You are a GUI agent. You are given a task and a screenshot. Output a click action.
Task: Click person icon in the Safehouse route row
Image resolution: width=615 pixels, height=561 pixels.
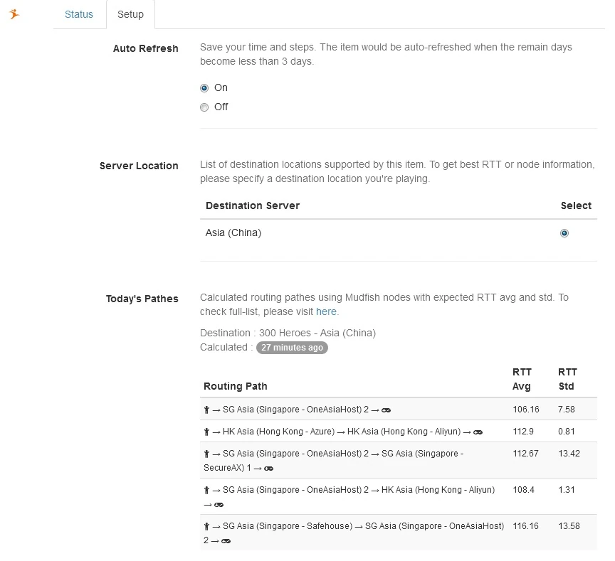206,527
